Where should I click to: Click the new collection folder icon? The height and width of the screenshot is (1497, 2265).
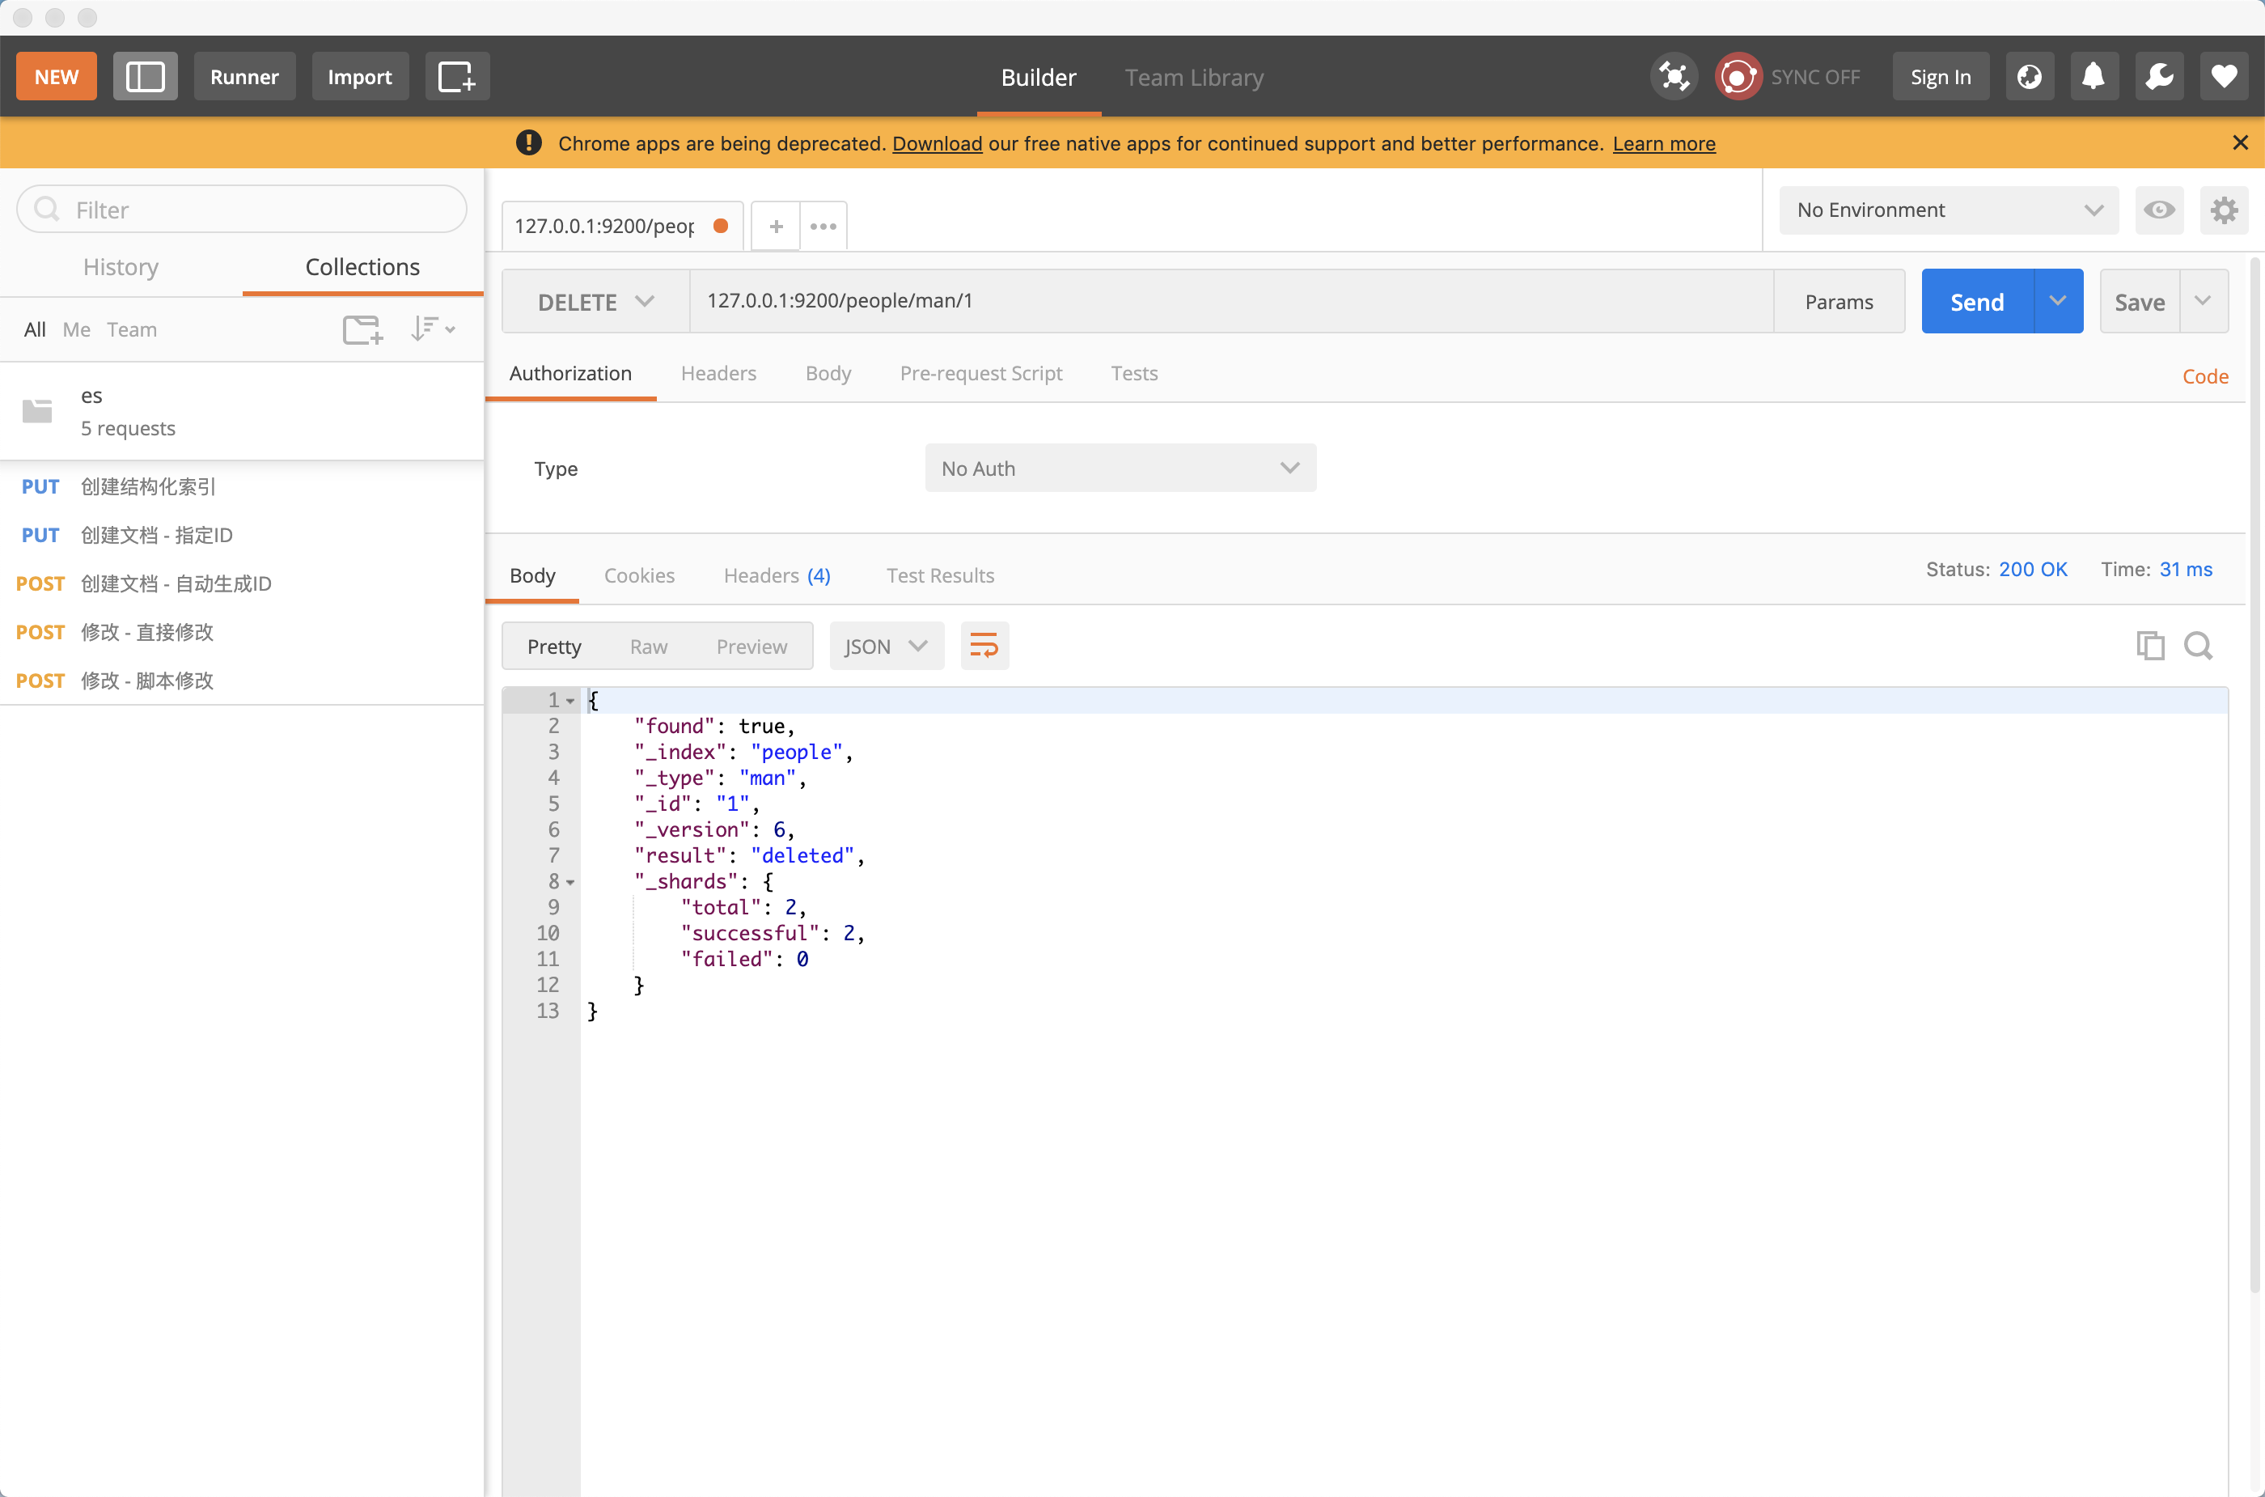(x=362, y=329)
